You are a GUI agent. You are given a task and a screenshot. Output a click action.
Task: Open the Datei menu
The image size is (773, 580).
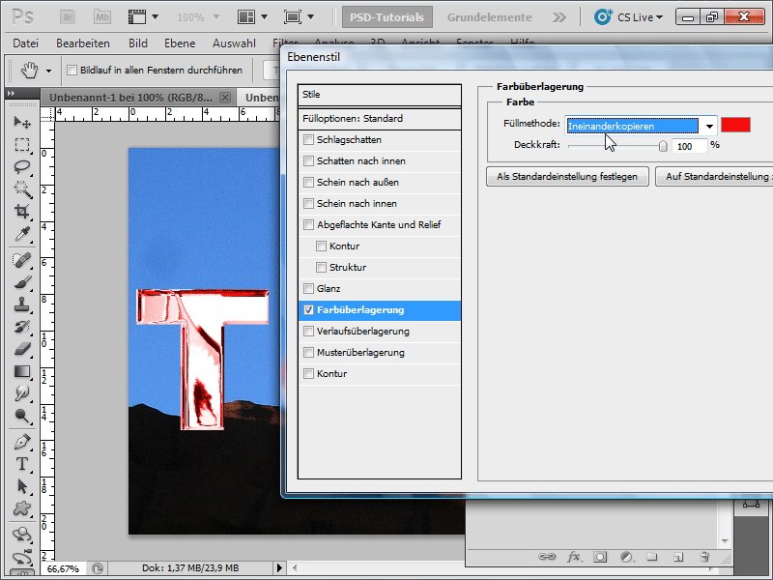coord(26,43)
